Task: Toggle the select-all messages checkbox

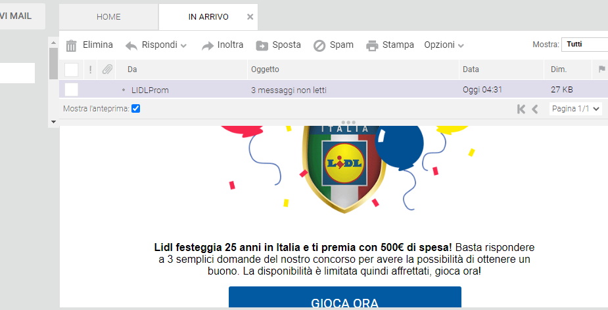Action: point(72,69)
